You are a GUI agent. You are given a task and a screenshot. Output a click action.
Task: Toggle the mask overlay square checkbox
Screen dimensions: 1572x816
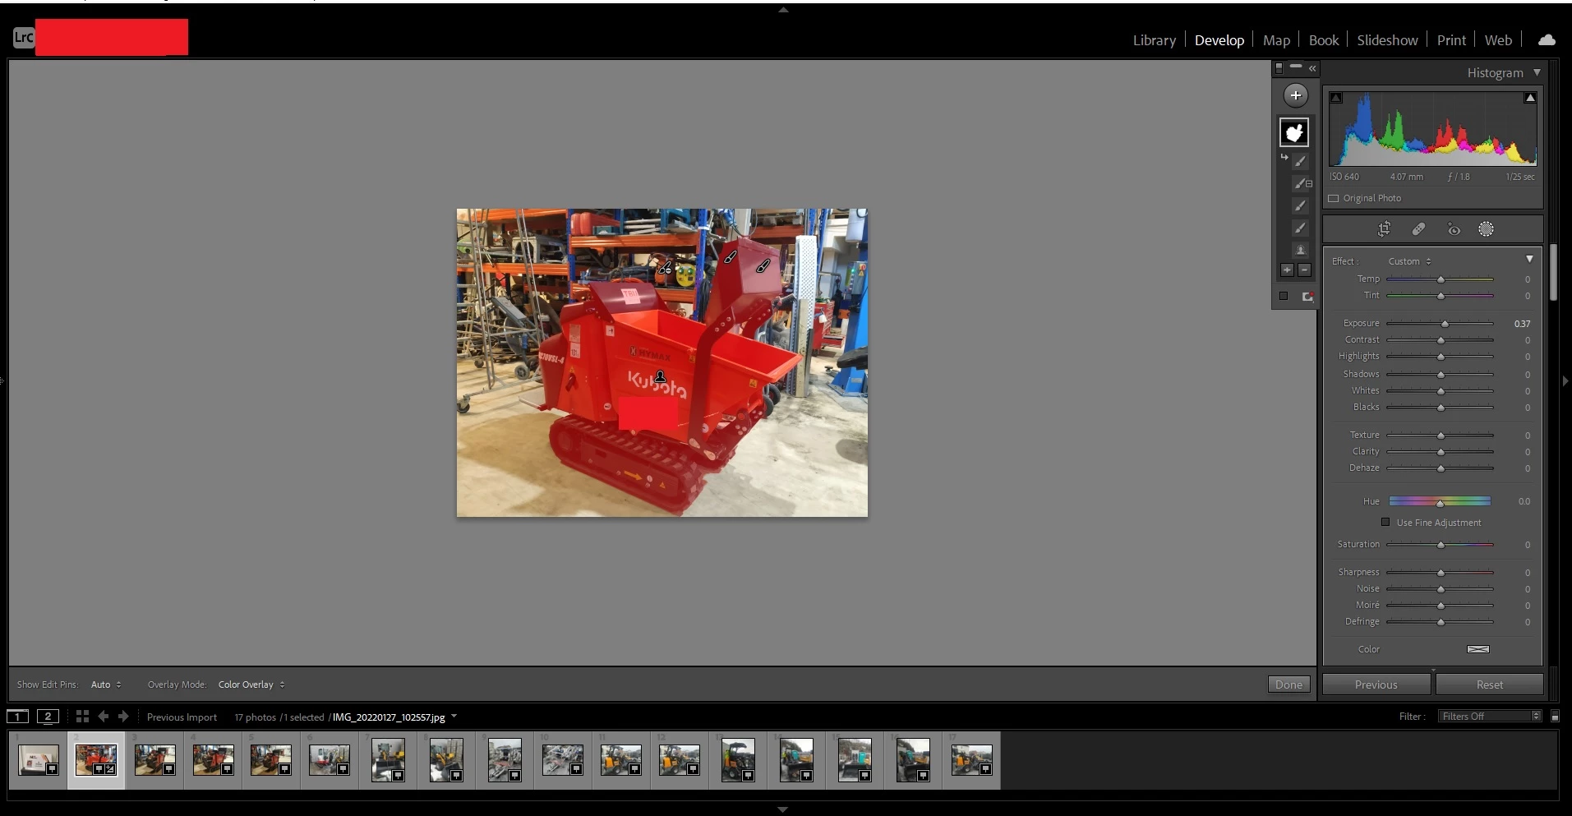1284,296
